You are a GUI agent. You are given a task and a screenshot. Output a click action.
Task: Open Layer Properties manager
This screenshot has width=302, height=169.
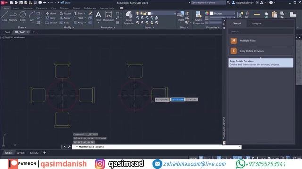[x=129, y=18]
